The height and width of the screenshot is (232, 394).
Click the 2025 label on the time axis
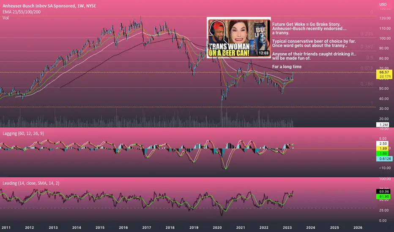tap(334, 227)
